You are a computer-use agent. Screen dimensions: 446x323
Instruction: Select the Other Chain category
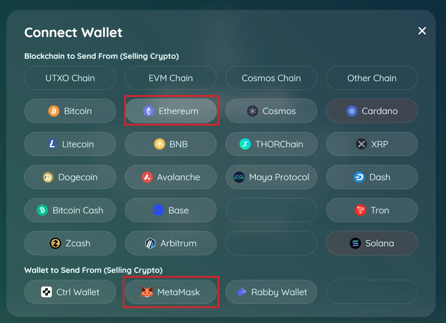(372, 78)
